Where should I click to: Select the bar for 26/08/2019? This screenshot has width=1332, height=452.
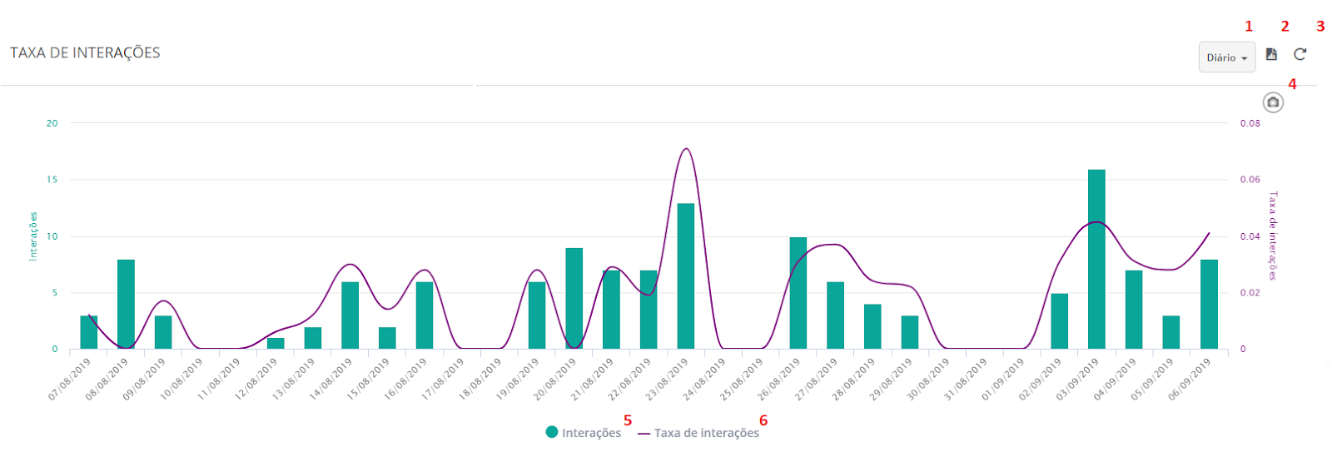pyautogui.click(x=798, y=291)
